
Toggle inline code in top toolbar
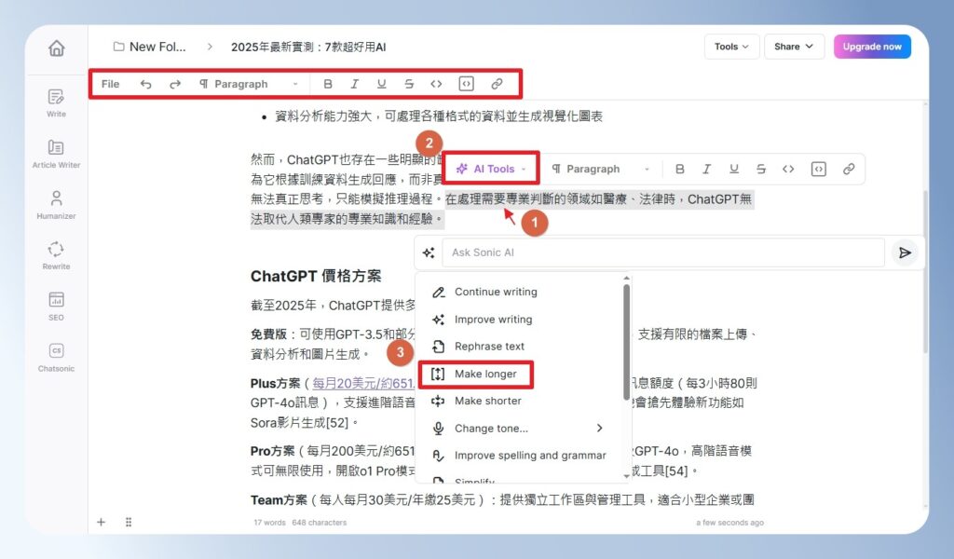click(x=436, y=84)
